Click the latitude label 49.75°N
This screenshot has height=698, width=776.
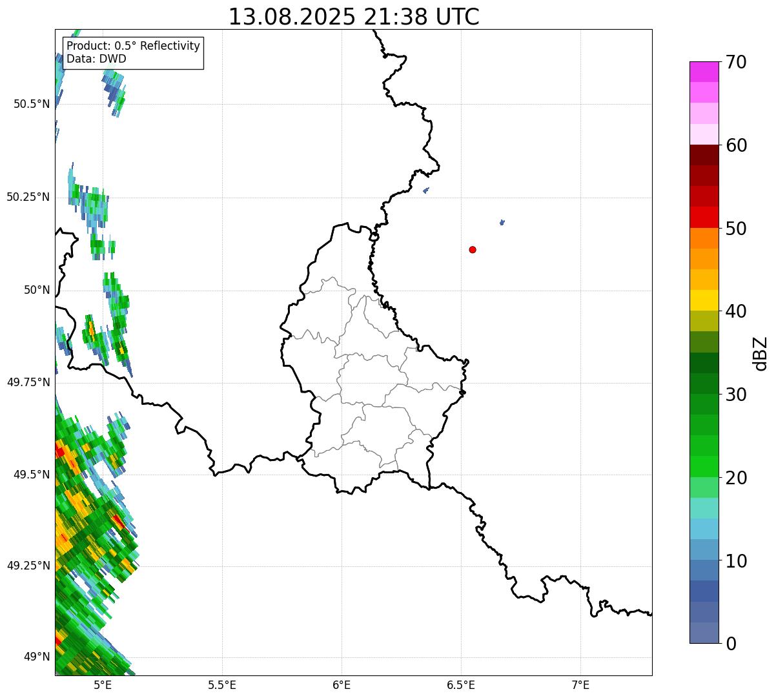pos(28,382)
